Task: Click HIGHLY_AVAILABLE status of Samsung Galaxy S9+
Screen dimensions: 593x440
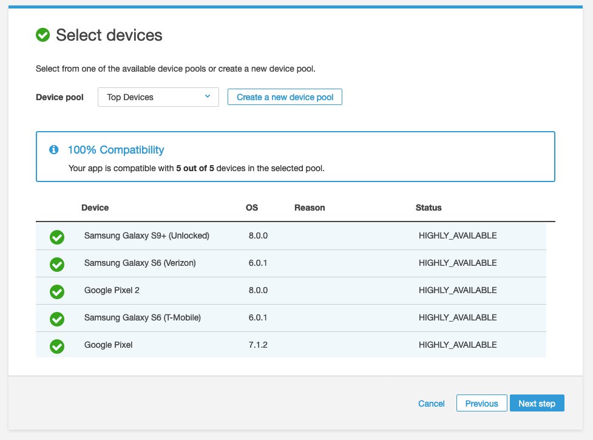Action: point(458,235)
